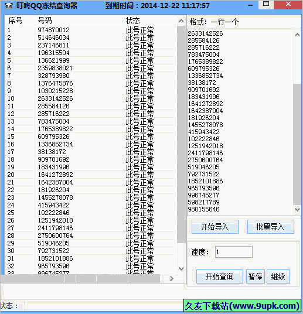This screenshot has height=314, width=303.
Task: Pause the query with 暂停
Action: pyautogui.click(x=256, y=277)
